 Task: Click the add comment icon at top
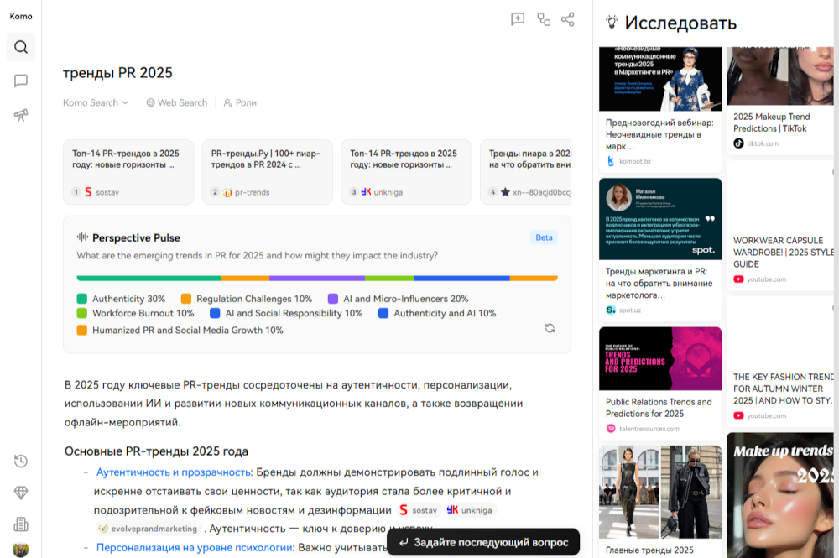[518, 20]
